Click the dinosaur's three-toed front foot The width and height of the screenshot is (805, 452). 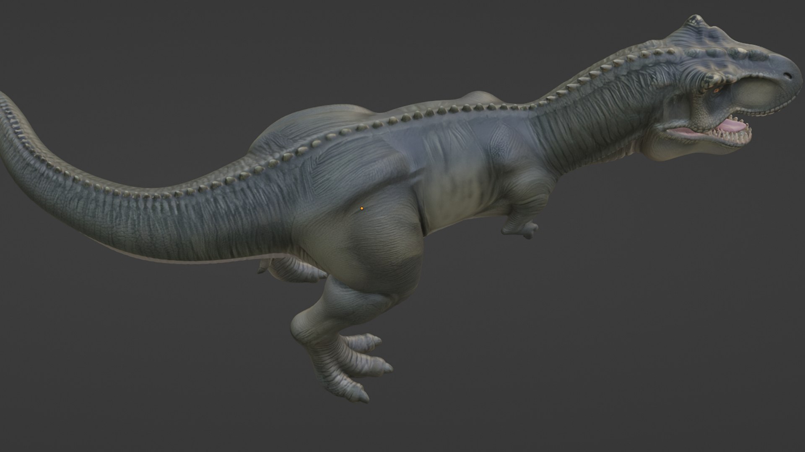[x=352, y=367]
